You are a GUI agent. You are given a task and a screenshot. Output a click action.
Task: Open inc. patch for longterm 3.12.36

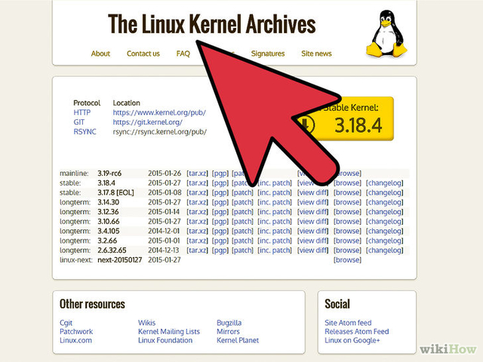(275, 212)
